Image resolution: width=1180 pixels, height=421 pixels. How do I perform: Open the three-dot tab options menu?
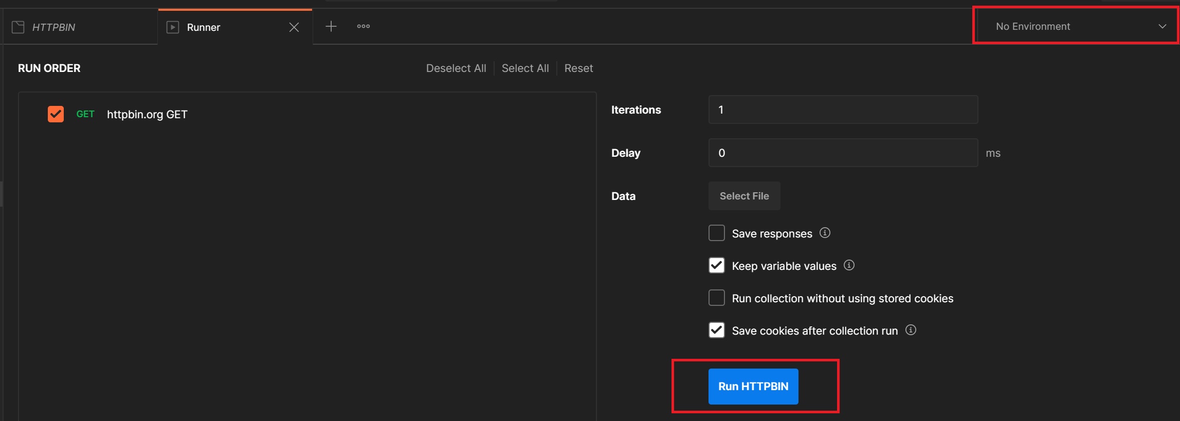363,26
